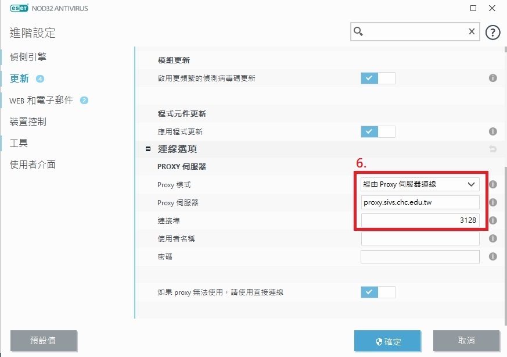
Task: Open info icon for 連接埠
Action: 492,220
